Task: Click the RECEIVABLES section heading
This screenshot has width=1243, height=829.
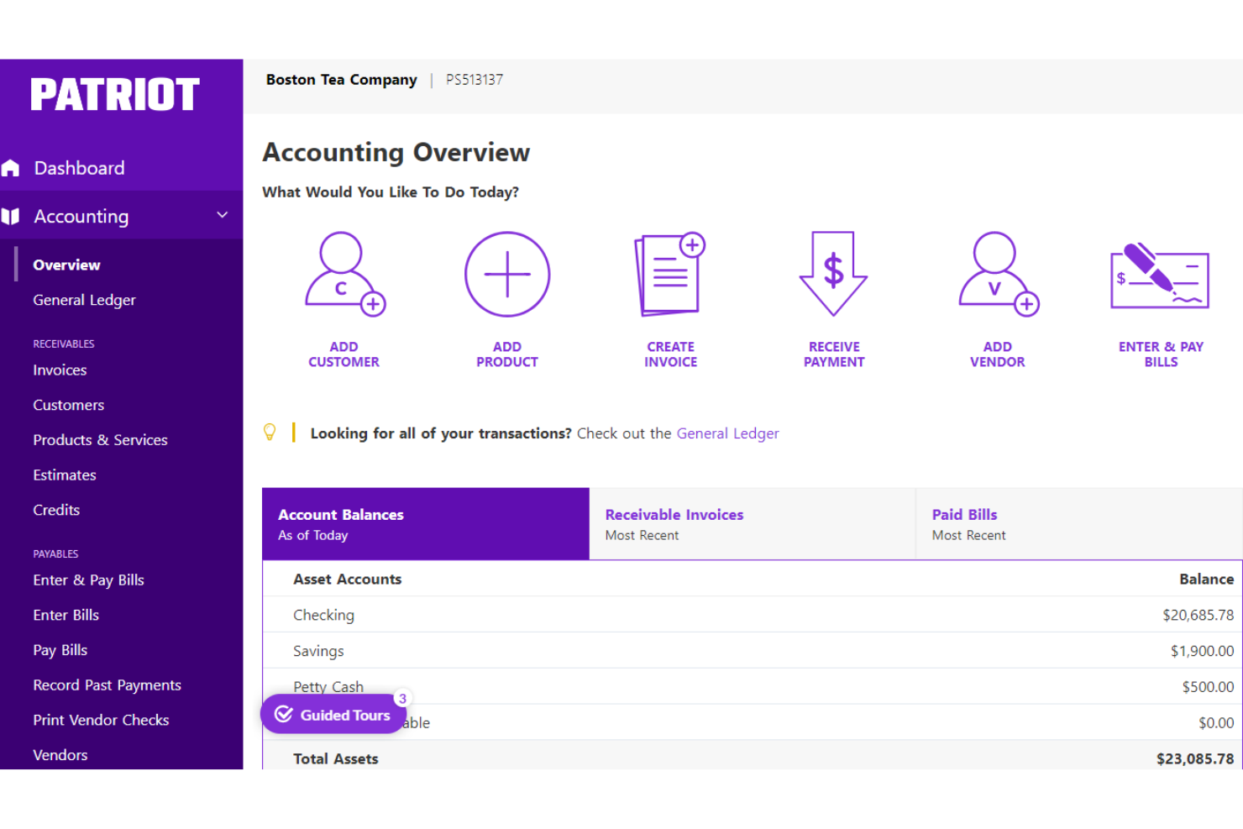Action: pyautogui.click(x=64, y=344)
